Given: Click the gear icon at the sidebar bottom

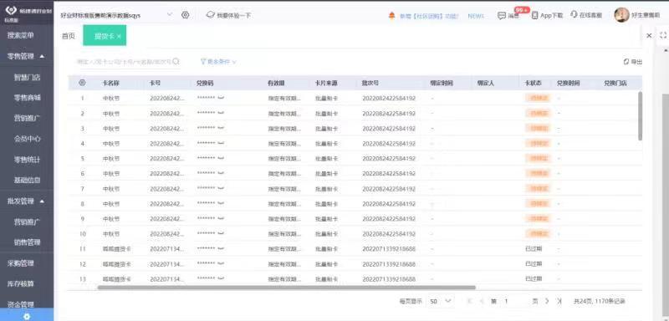Looking at the screenshot, I should point(27,316).
